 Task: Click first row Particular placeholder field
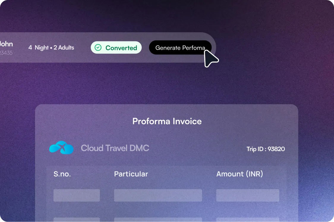point(158,195)
